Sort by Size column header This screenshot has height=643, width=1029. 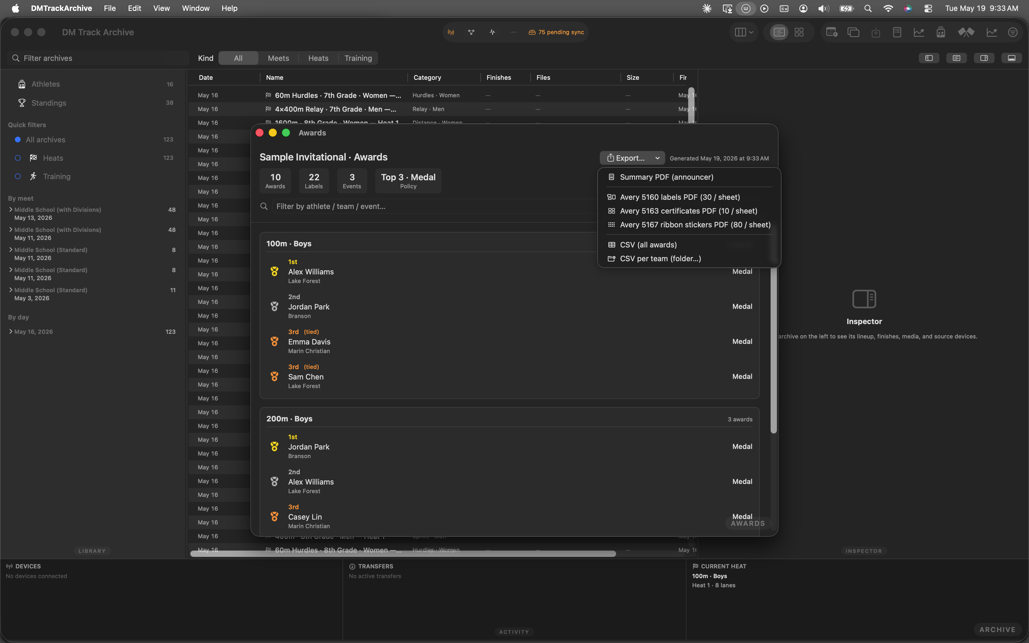pos(647,78)
